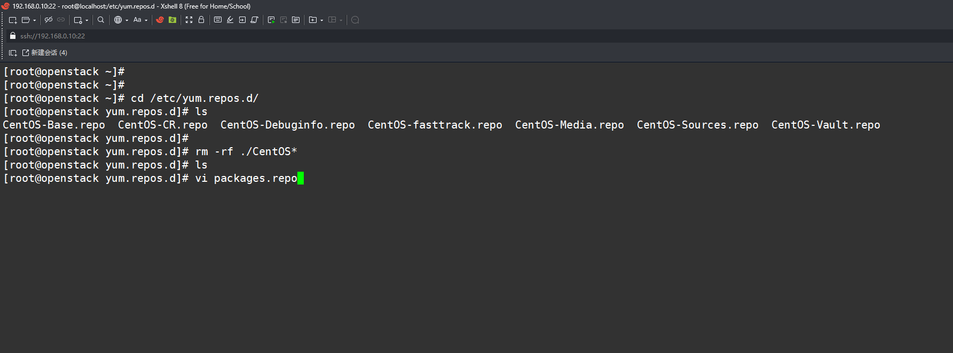953x353 pixels.
Task: Click the add-link-bar icon before 新建会话
Action: (x=13, y=53)
